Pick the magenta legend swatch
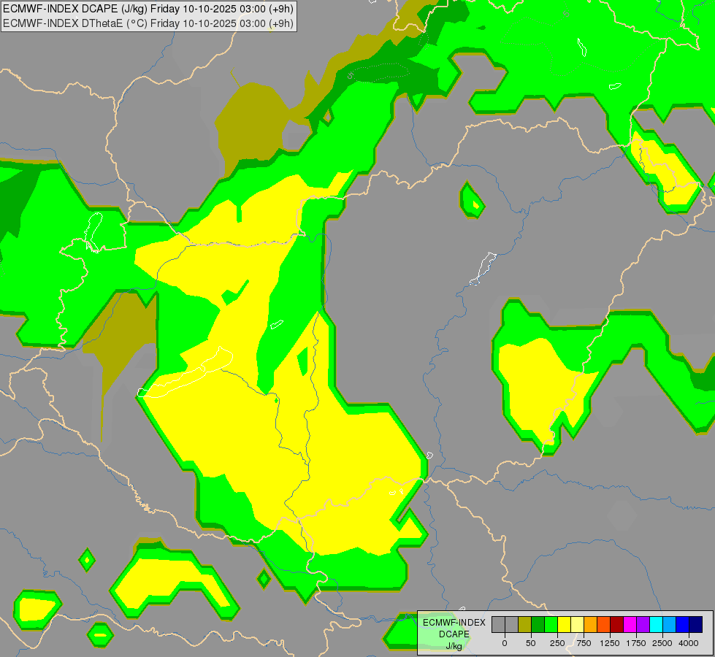The image size is (715, 657). tap(630, 624)
